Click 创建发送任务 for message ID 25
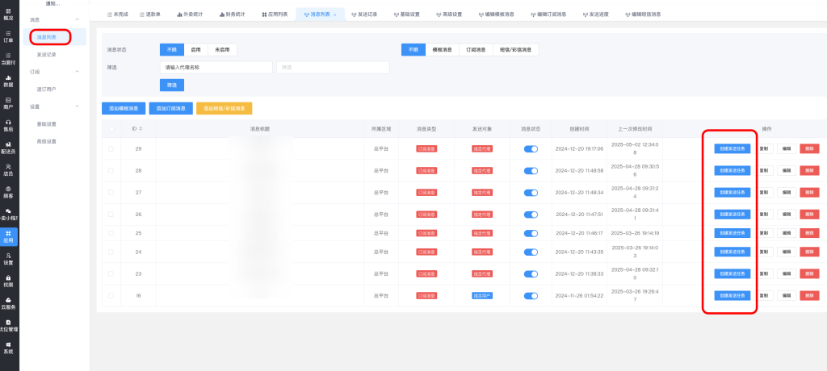Image resolution: width=827 pixels, height=371 pixels. tap(733, 233)
